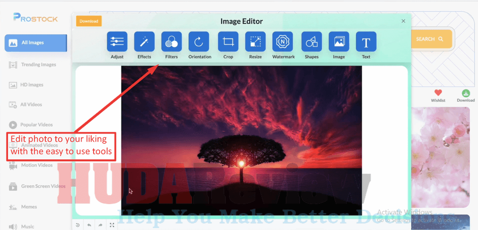Open Music section

[21, 227]
